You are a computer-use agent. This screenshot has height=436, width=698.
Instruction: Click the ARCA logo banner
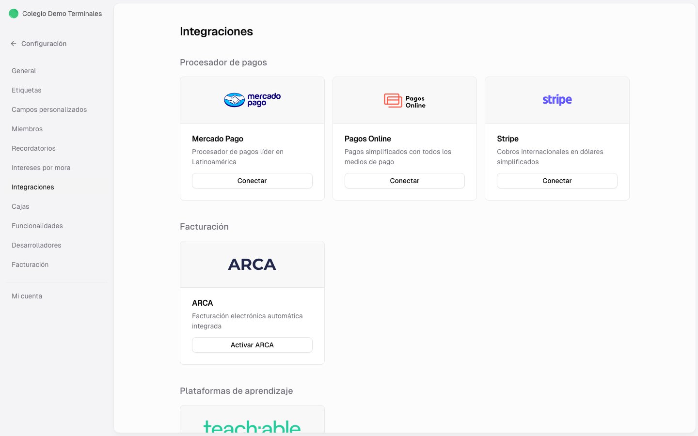[x=252, y=265]
